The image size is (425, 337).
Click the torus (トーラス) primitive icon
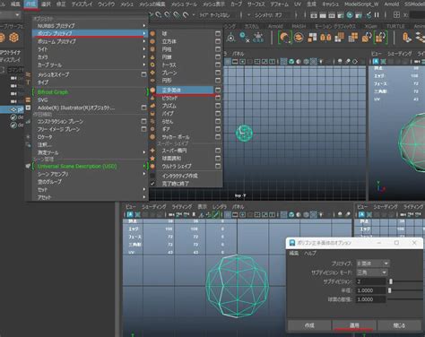tap(152, 65)
